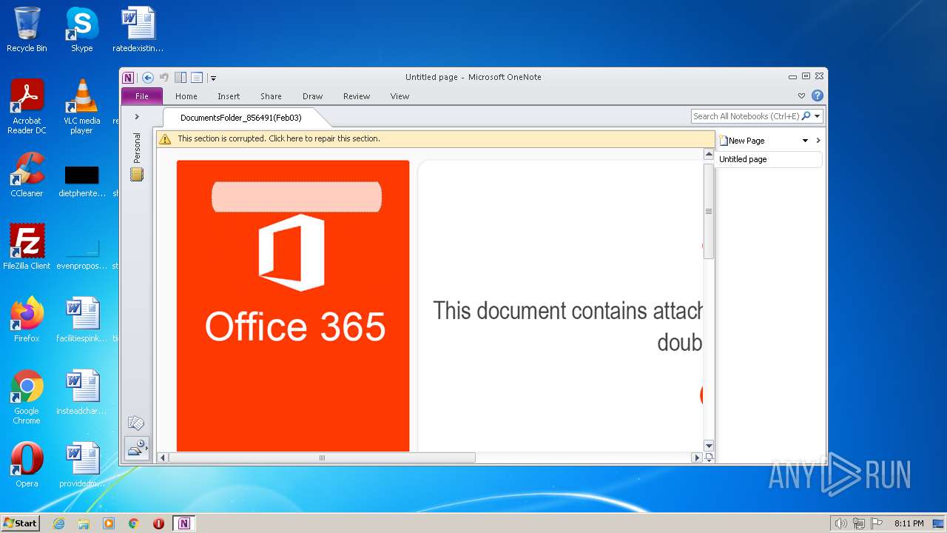Click in Search All Notebooks field
Viewport: 947px width, 533px height.
click(x=746, y=116)
